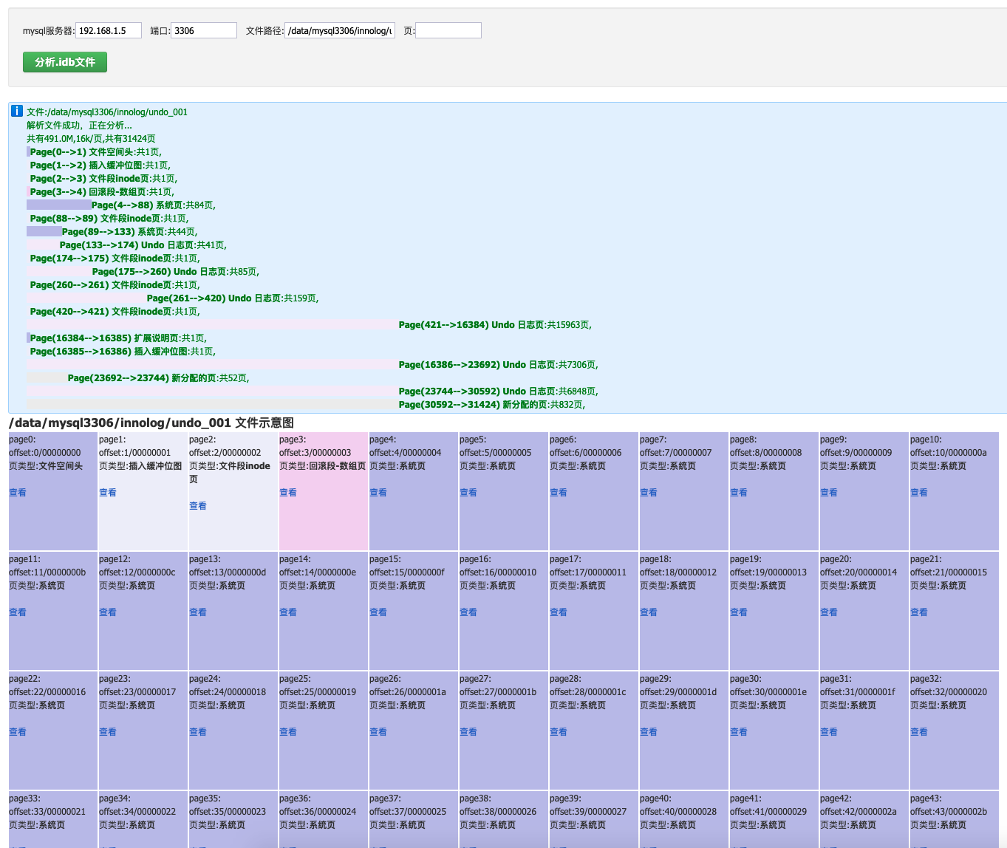Click the empty 页 page number field

(448, 30)
